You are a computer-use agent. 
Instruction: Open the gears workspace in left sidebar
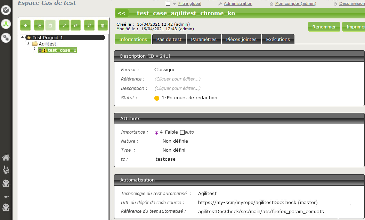tap(6, 37)
